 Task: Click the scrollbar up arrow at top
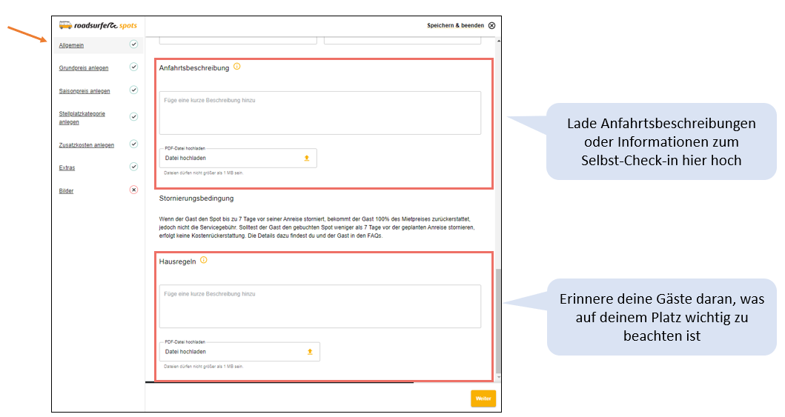(x=498, y=41)
